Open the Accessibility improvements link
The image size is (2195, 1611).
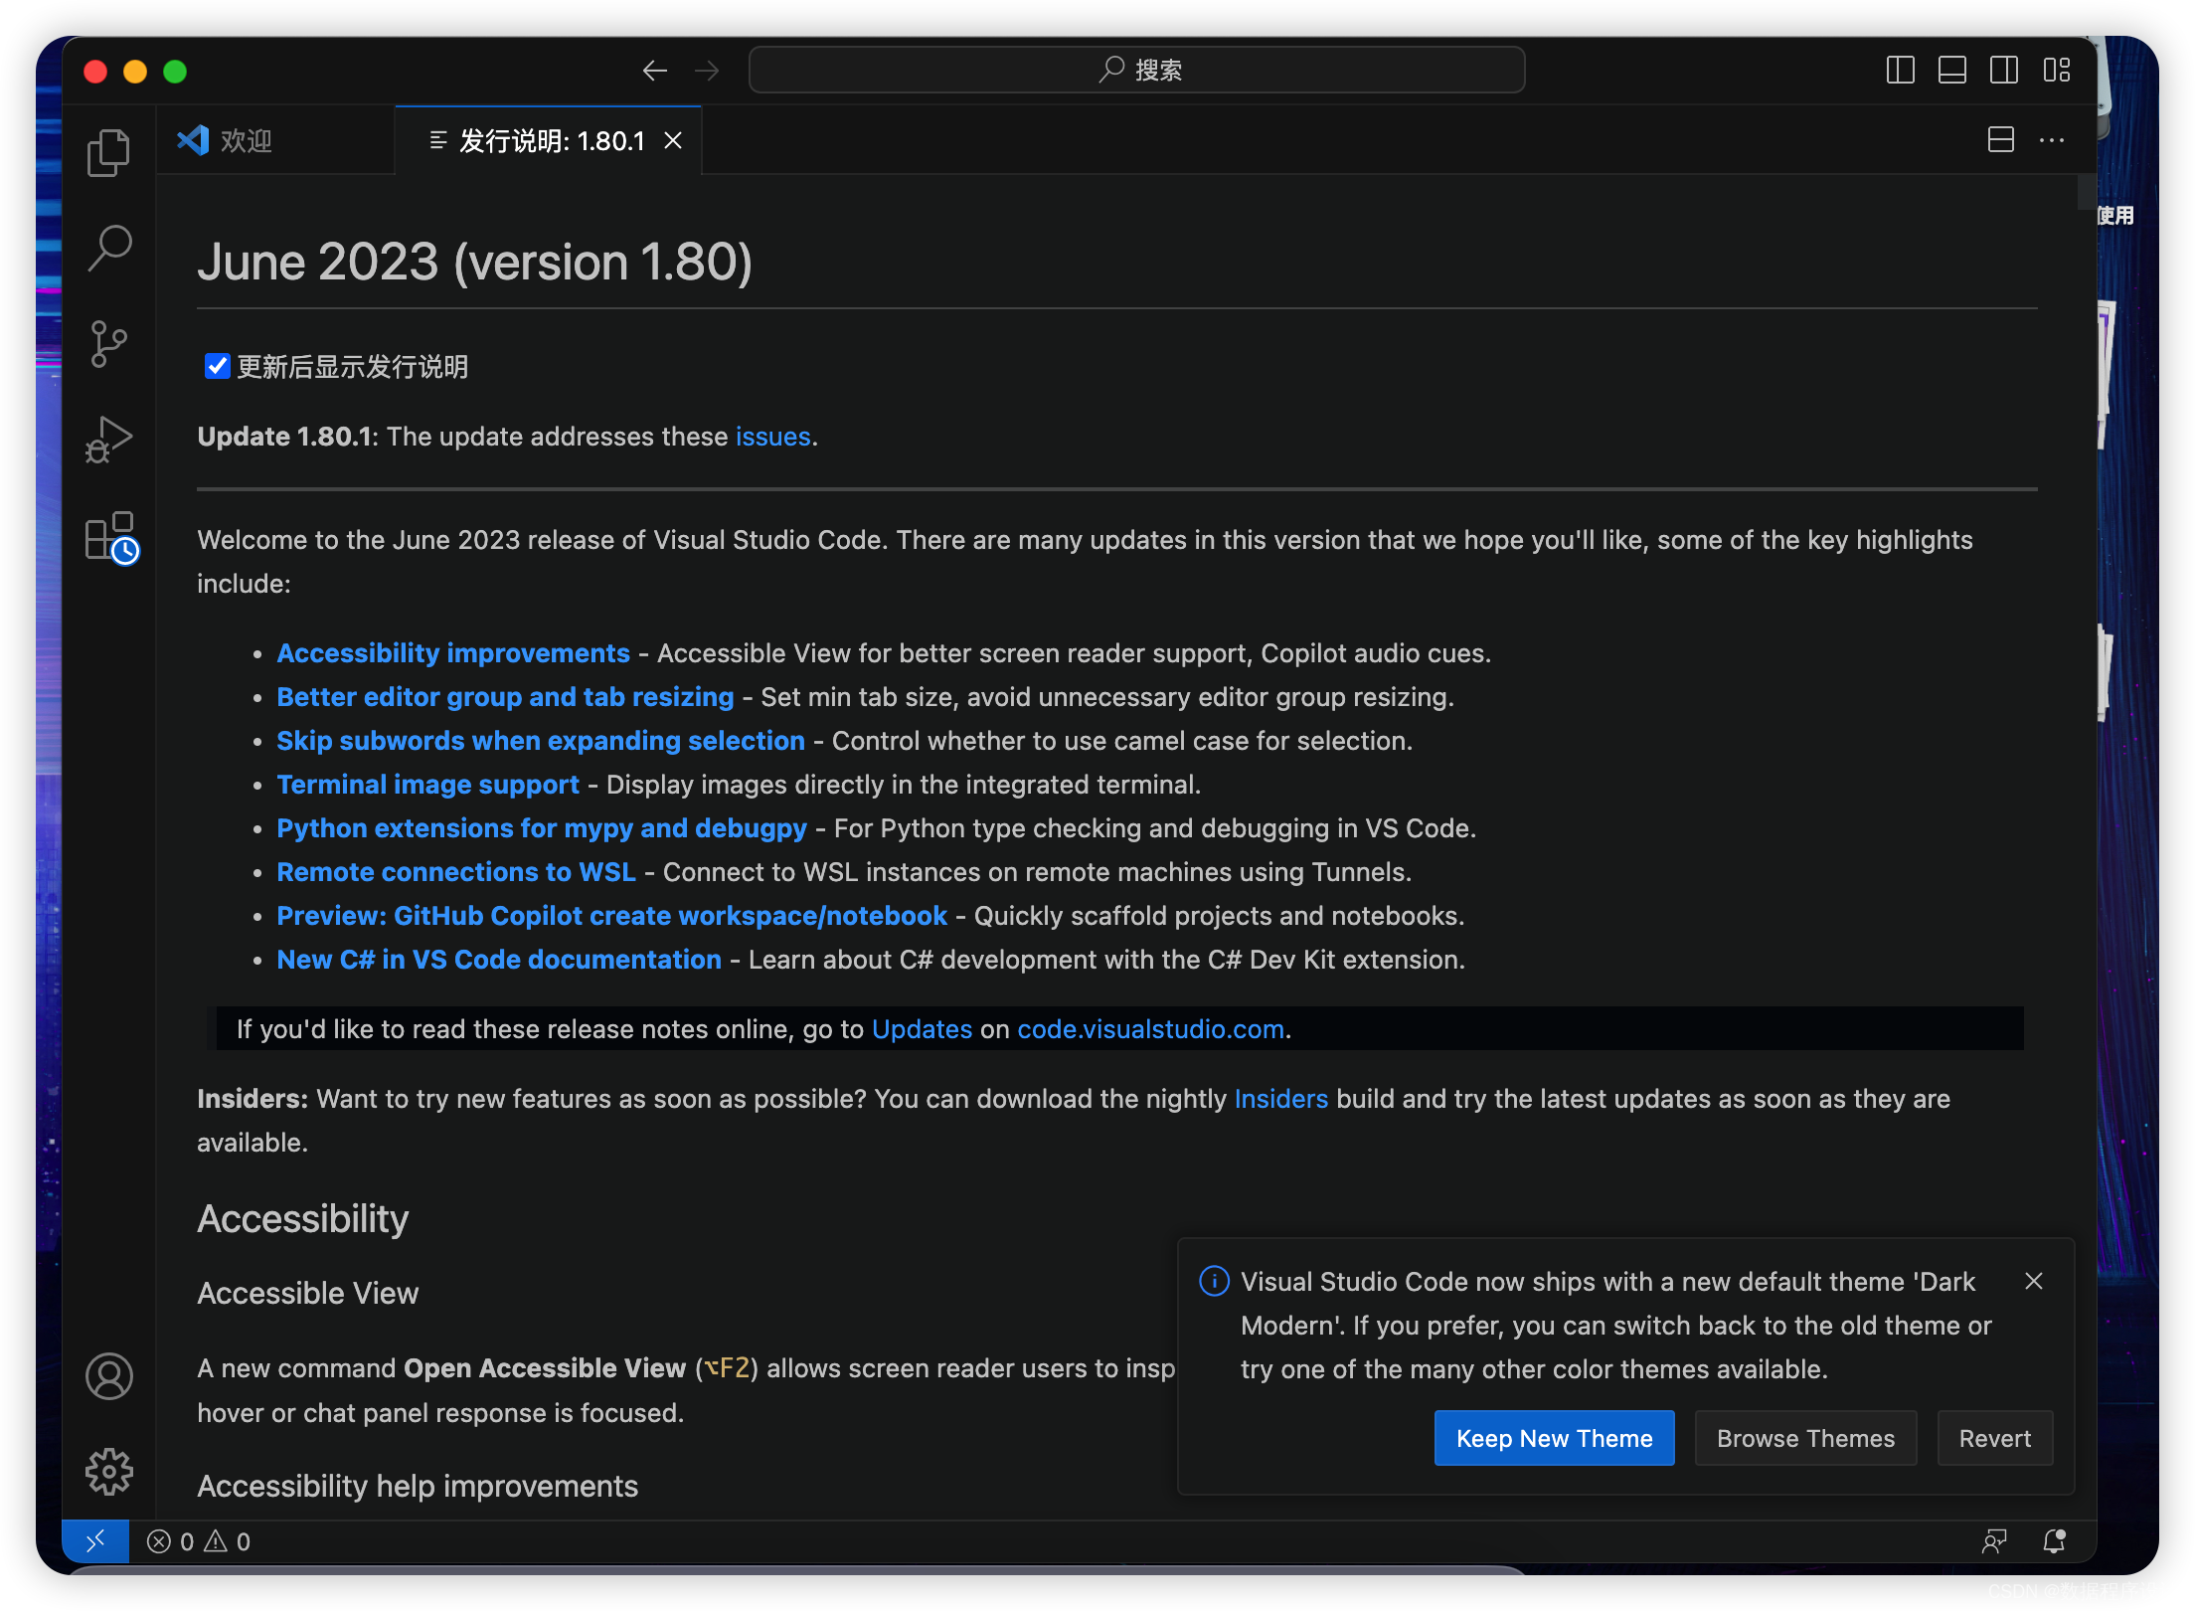453,653
